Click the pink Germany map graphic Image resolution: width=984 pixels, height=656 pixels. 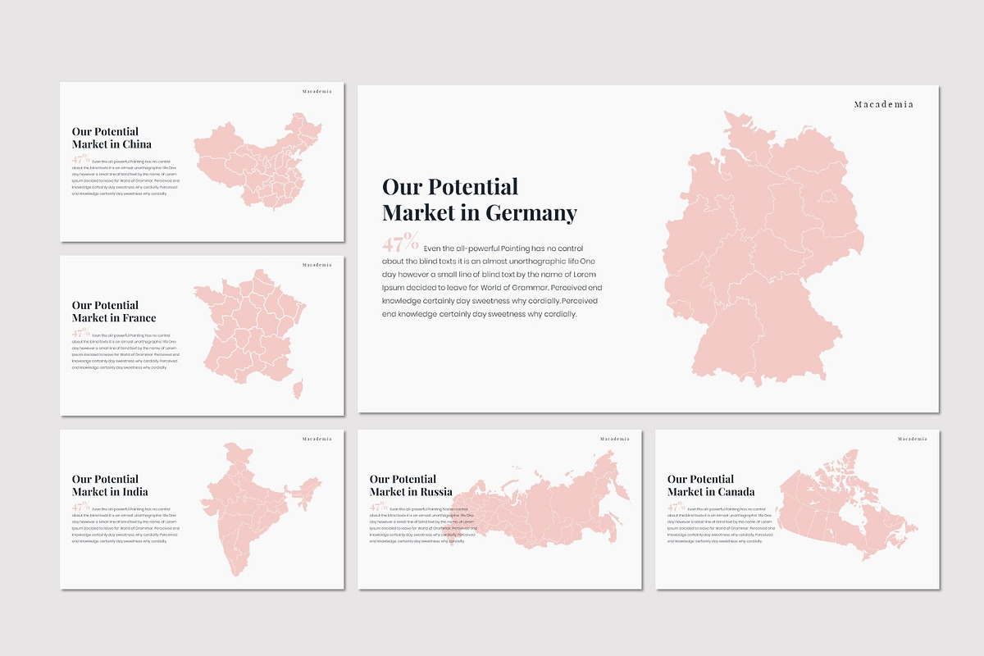coord(763,248)
